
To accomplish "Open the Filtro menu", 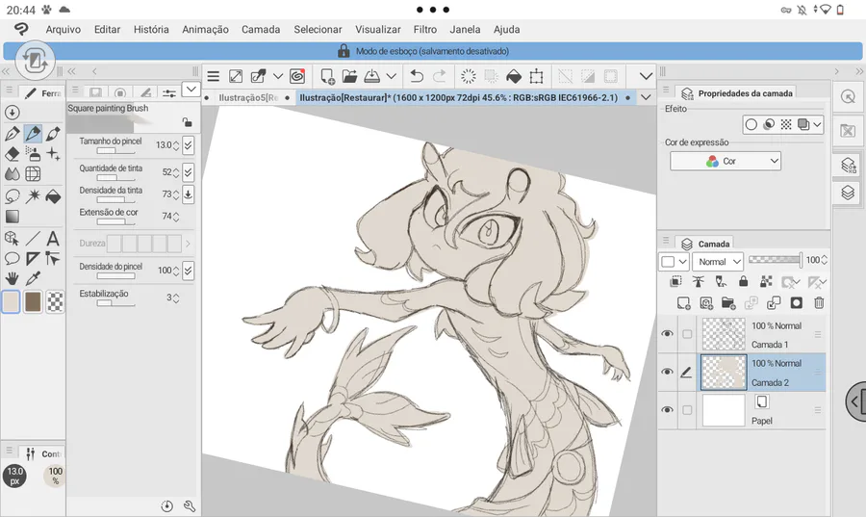I will [x=424, y=30].
